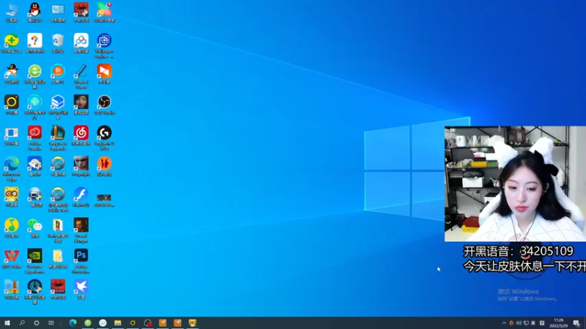Viewport: 586px width, 329px height.
Task: Open the dark video file thumbnail on desktop
Action: [x=104, y=199]
